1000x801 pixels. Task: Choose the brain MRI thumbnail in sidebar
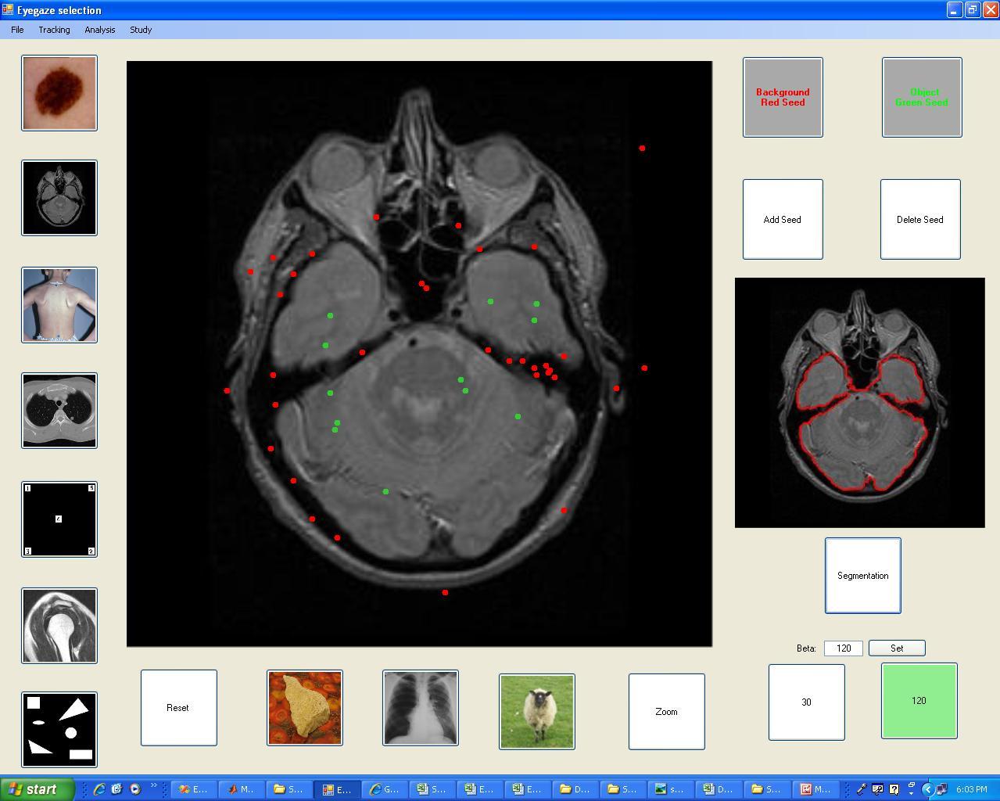tap(59, 198)
